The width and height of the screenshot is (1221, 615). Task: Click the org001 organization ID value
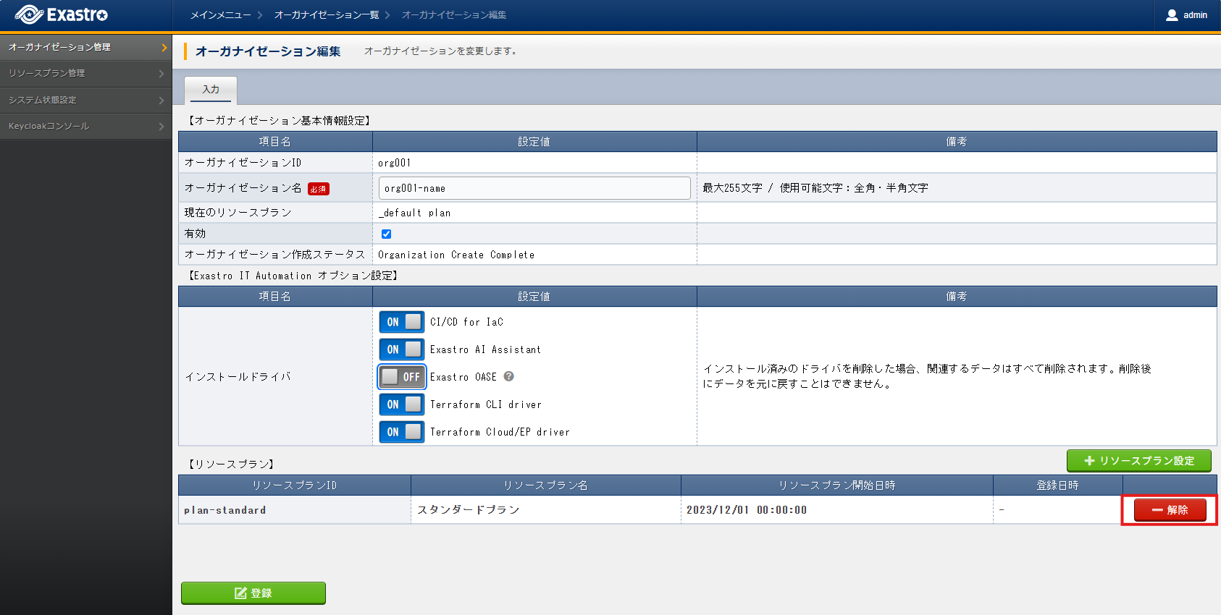395,163
